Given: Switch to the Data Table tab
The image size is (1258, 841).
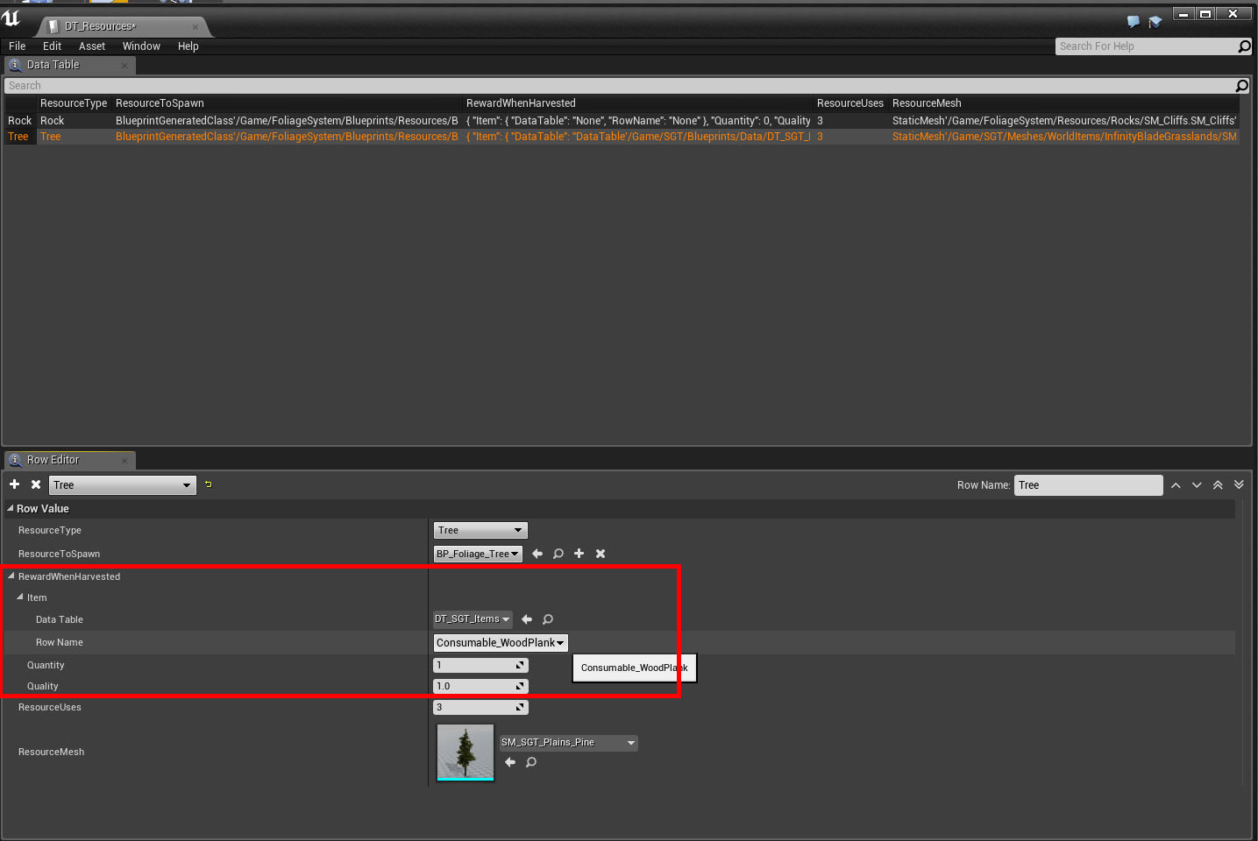Looking at the screenshot, I should pos(53,65).
